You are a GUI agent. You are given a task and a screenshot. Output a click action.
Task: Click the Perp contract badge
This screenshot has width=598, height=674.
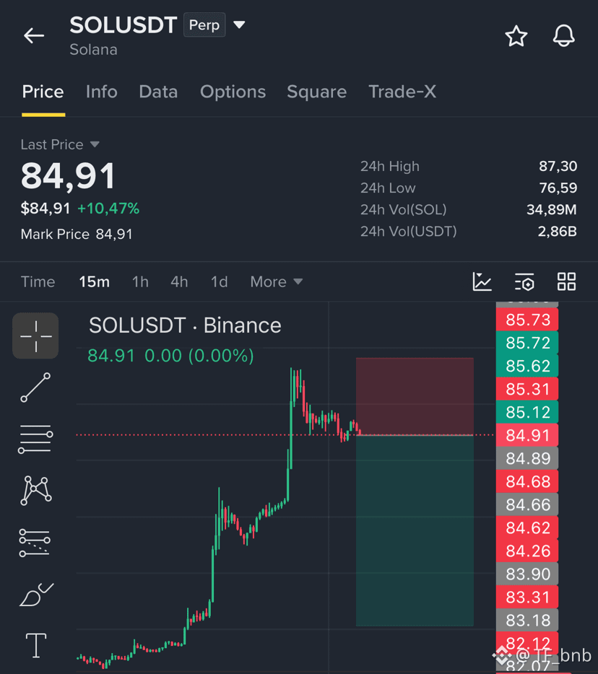[x=204, y=25]
